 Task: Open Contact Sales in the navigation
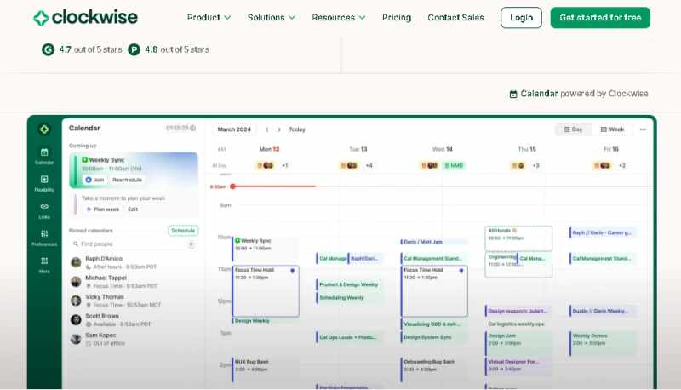tap(455, 18)
